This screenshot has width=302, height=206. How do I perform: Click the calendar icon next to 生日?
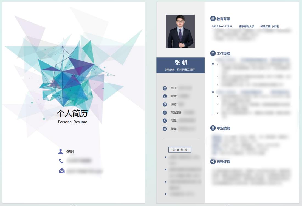pyautogui.click(x=165, y=88)
